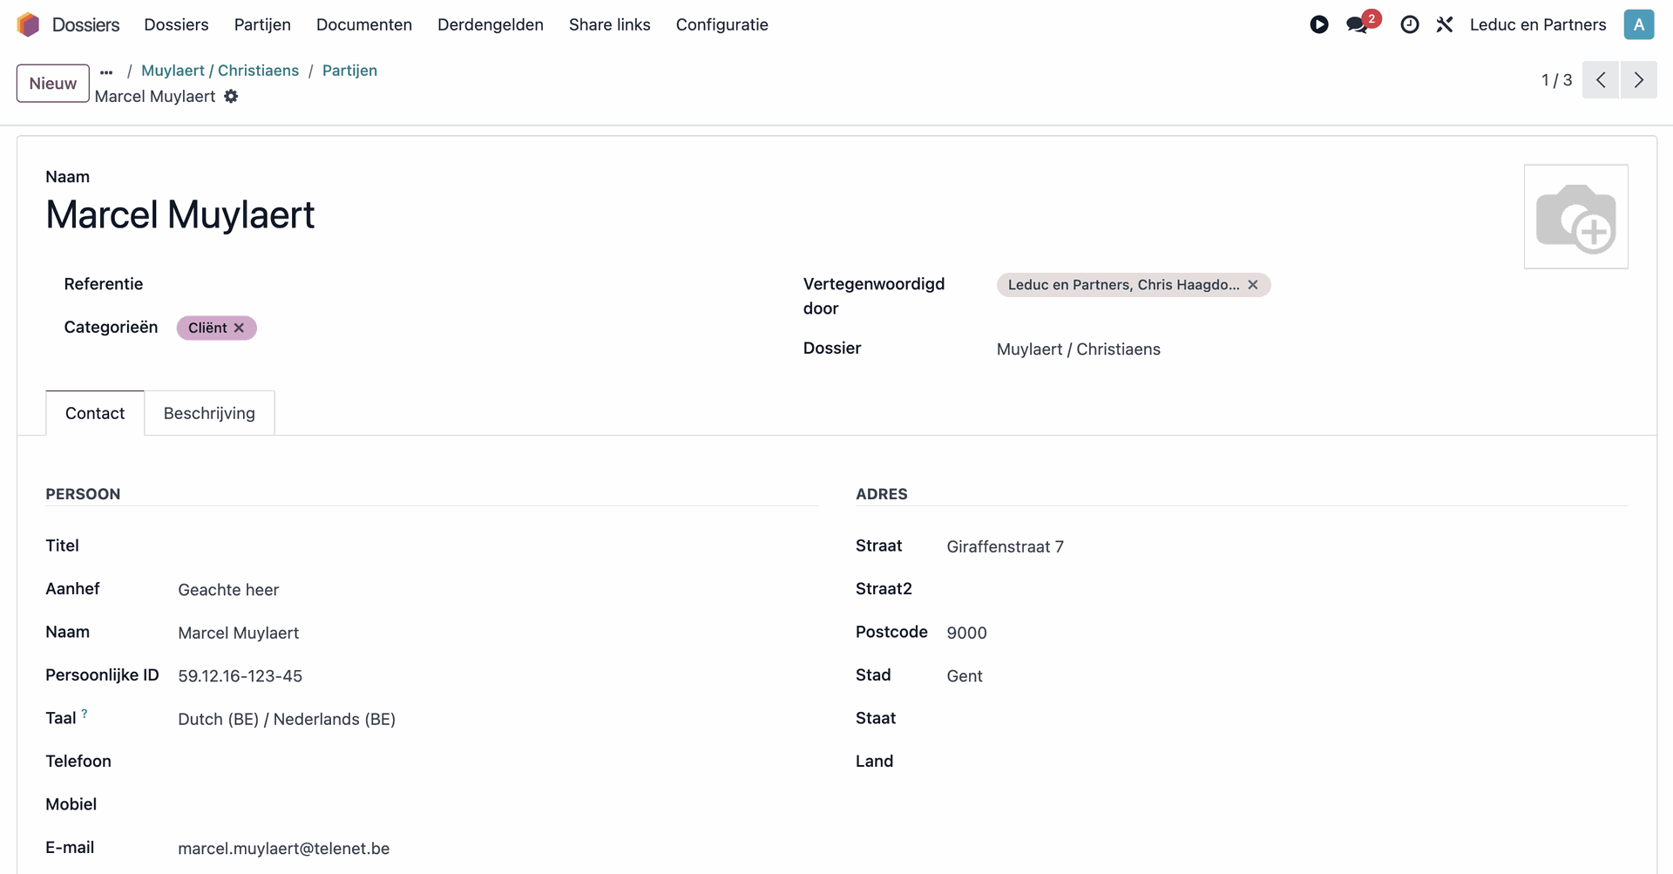Click the play/record icon in top bar
Screen dimensions: 1673x874
tap(1318, 24)
